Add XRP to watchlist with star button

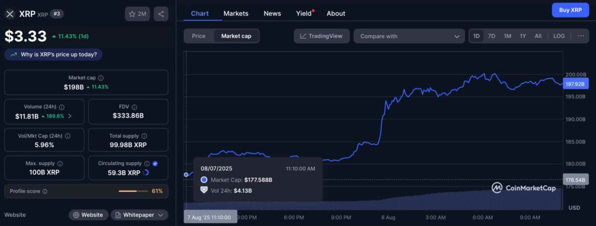coord(137,14)
